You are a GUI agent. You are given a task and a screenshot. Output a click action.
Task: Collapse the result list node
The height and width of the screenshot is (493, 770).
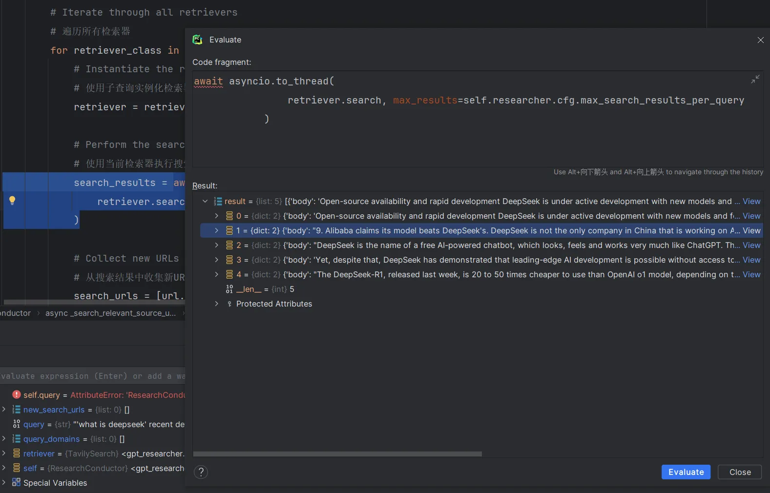tap(205, 201)
